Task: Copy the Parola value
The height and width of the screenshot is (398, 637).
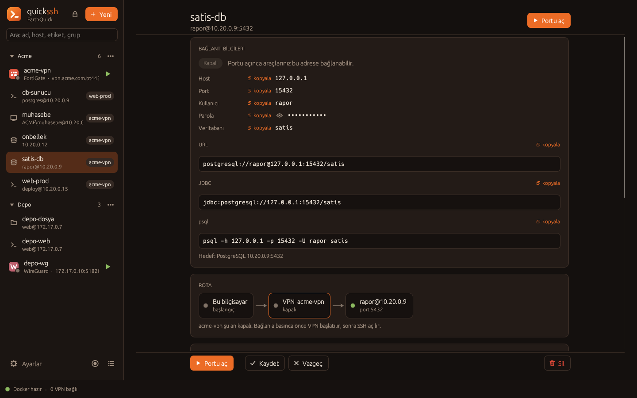Action: [x=259, y=115]
